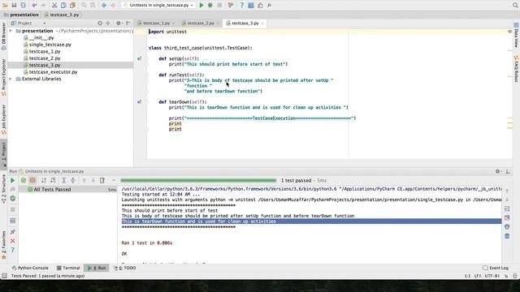This screenshot has width=520, height=292.
Task: Save all using the floppy disk icon
Action: (x=14, y=5)
